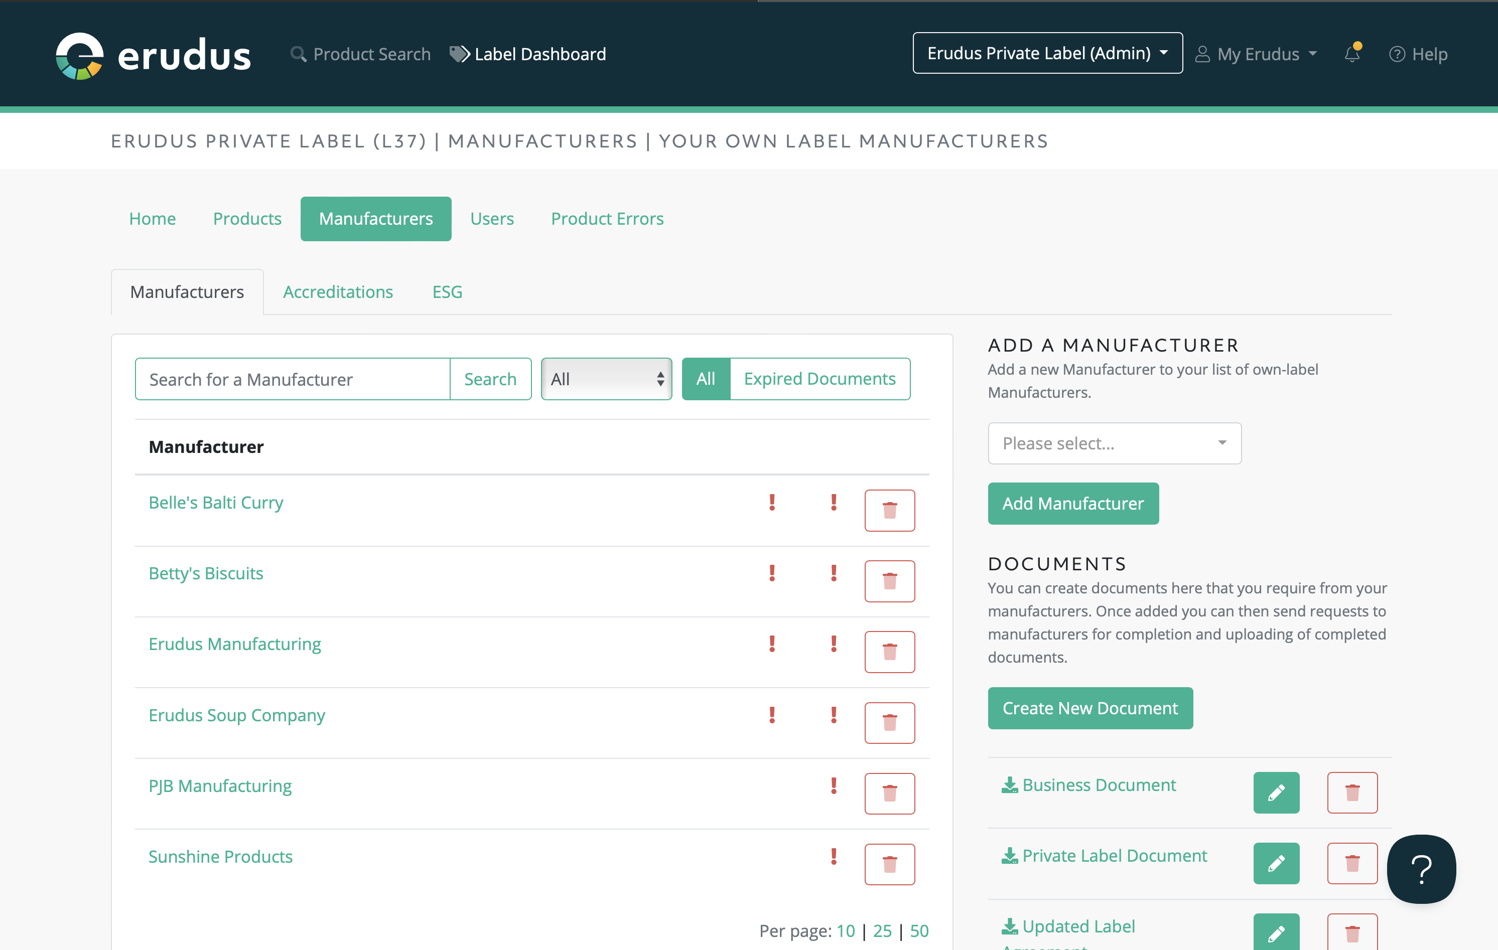Go to the Product Errors tab
The height and width of the screenshot is (950, 1498).
coord(607,219)
